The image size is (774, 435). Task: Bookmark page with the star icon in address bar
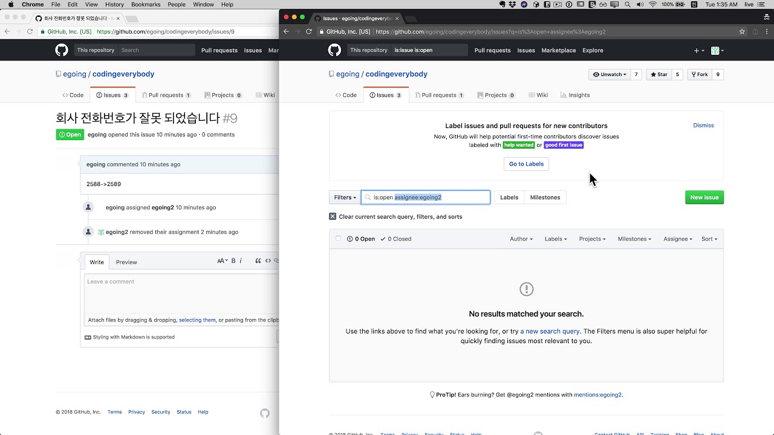point(742,31)
